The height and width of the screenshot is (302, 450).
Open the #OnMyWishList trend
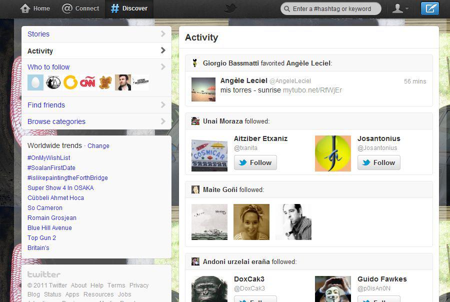[49, 158]
